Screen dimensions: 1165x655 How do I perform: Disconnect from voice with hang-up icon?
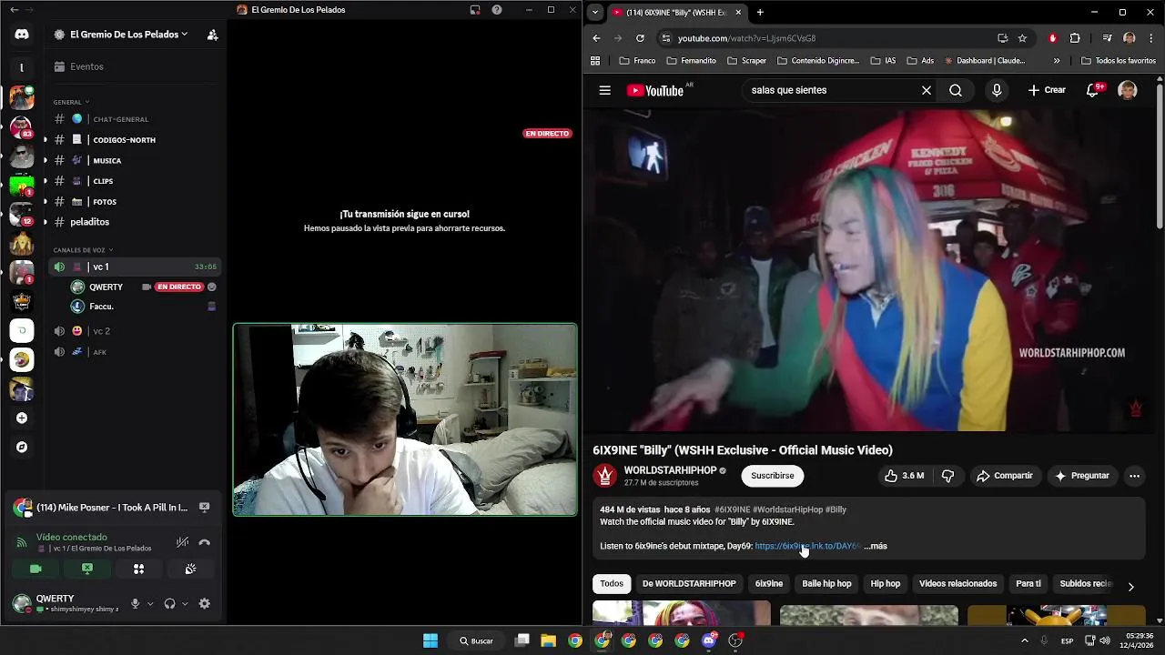point(205,542)
